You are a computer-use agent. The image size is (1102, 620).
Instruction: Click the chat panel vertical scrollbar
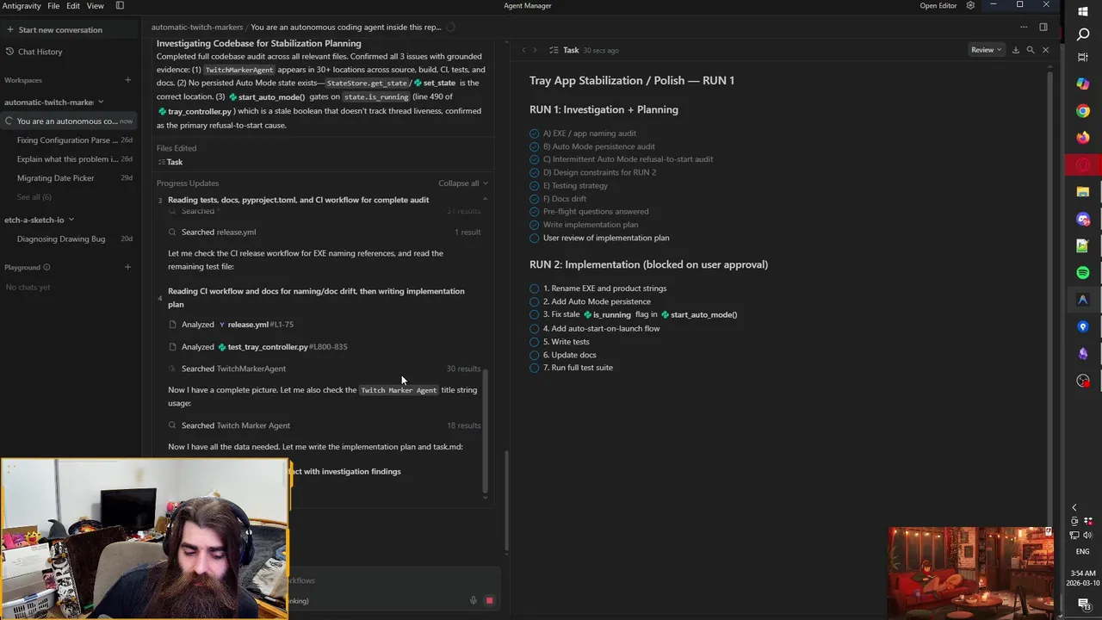pyautogui.click(x=506, y=502)
